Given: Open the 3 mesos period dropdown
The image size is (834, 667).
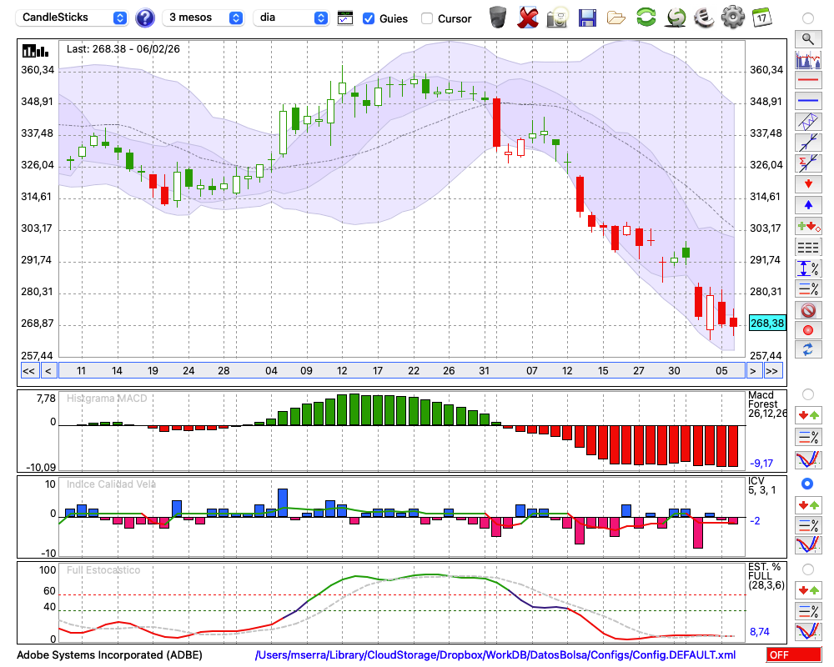Looking at the screenshot, I should click(204, 18).
